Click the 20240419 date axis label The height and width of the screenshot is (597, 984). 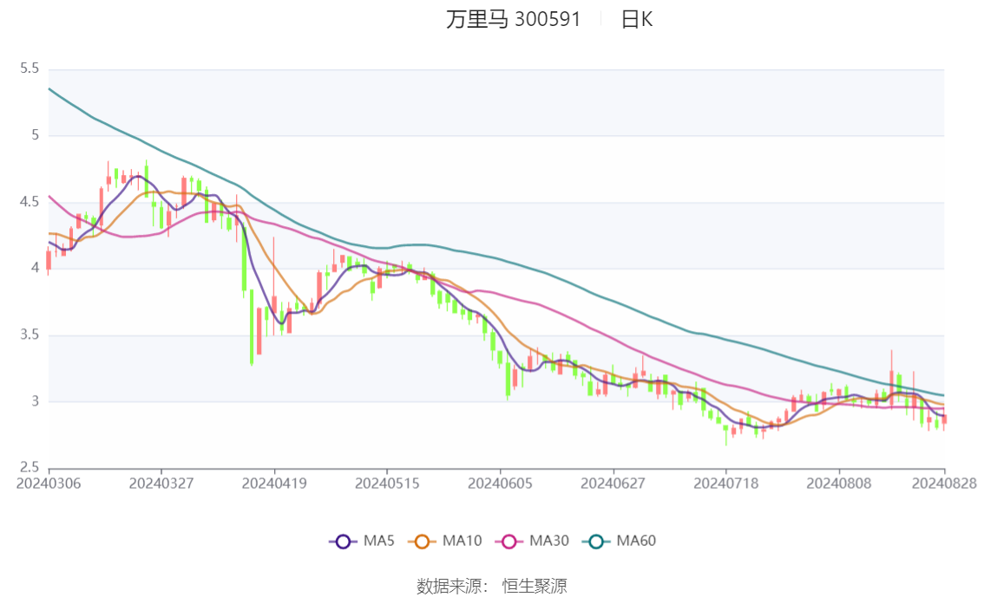coord(274,483)
